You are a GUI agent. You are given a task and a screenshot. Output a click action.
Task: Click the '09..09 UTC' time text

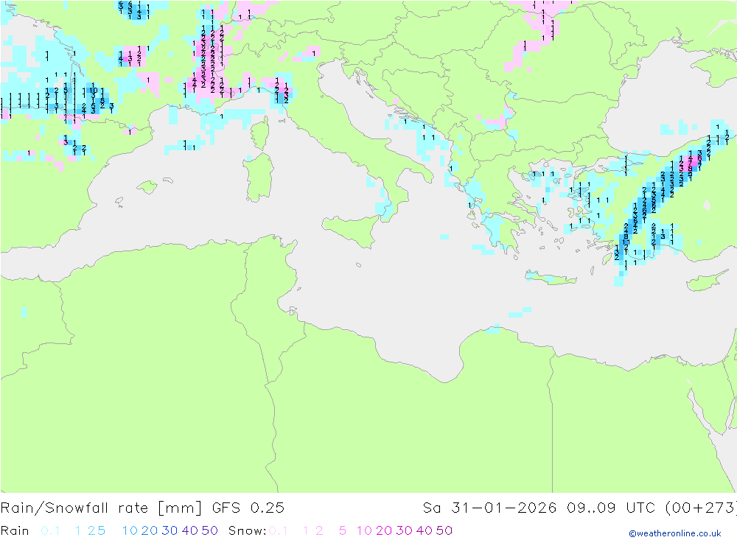(x=611, y=508)
